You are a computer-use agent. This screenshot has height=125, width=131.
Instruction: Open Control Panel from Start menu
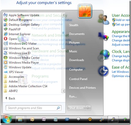(x=78, y=79)
